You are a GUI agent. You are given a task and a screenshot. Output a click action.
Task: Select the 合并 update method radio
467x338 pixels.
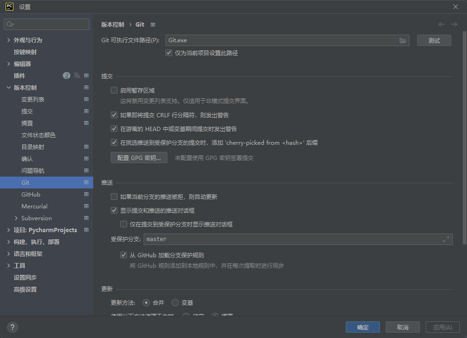click(x=146, y=302)
